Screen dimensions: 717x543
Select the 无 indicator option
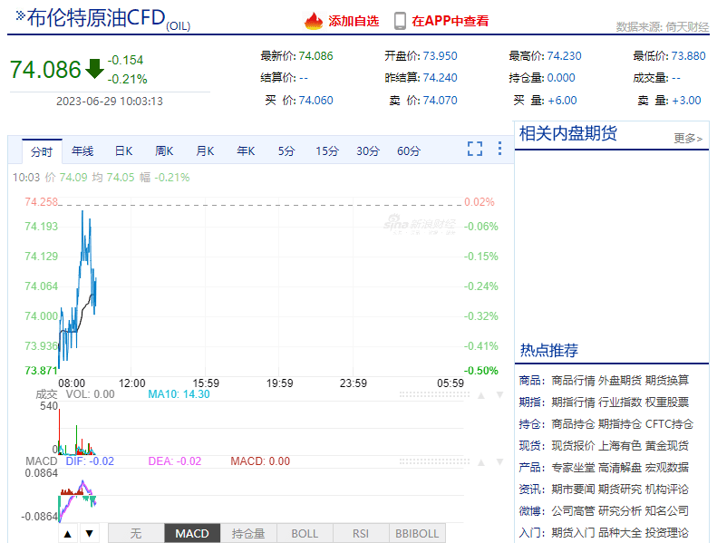(136, 533)
